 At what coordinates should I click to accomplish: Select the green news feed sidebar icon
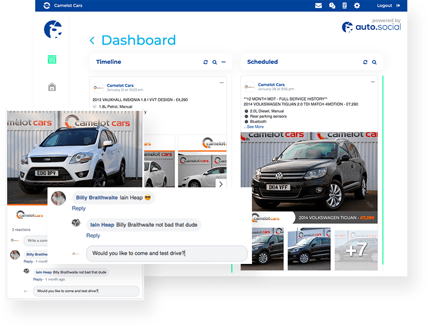pos(52,60)
